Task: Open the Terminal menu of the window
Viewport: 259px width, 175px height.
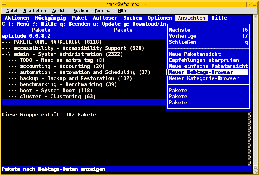Action: [x=103, y=10]
